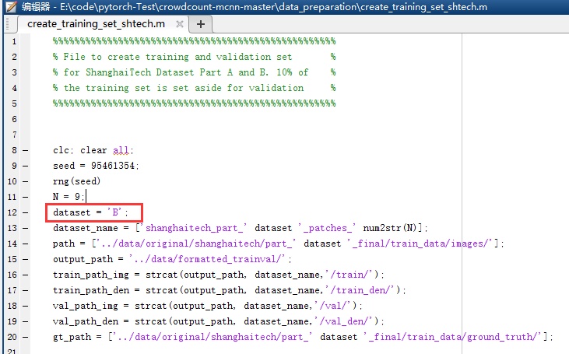Image resolution: width=569 pixels, height=354 pixels.
Task: Click '_final/train_data/images/' string on line 14
Action: 420,244
